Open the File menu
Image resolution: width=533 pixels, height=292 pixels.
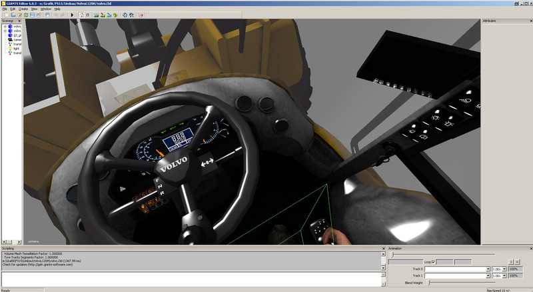click(5, 9)
